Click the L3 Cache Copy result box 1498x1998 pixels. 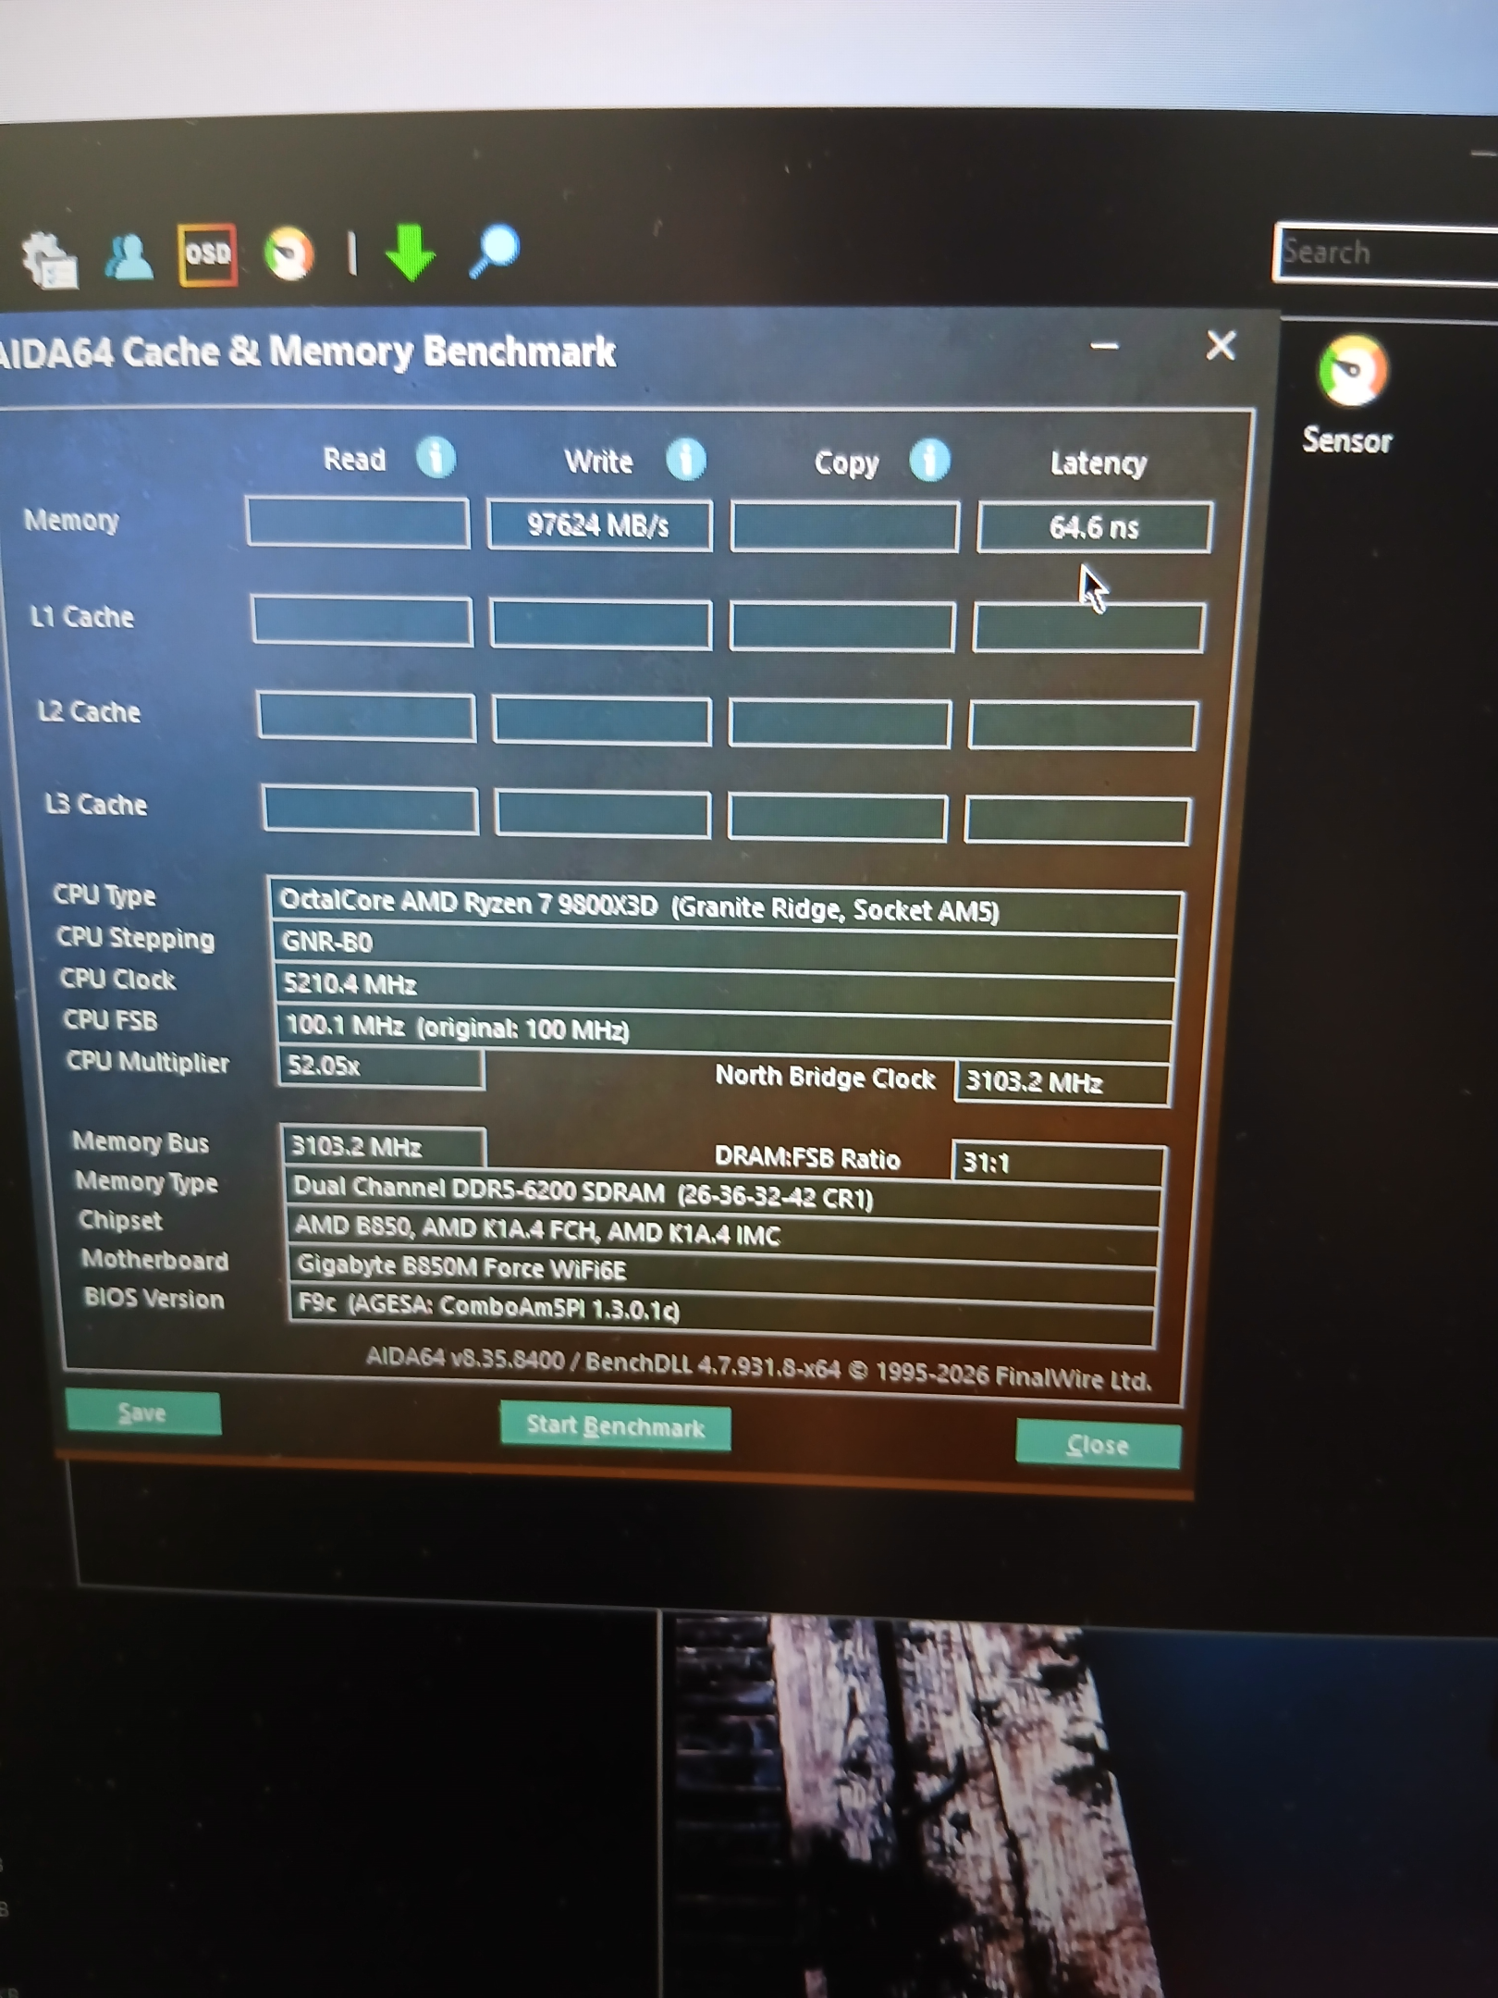pos(837,818)
